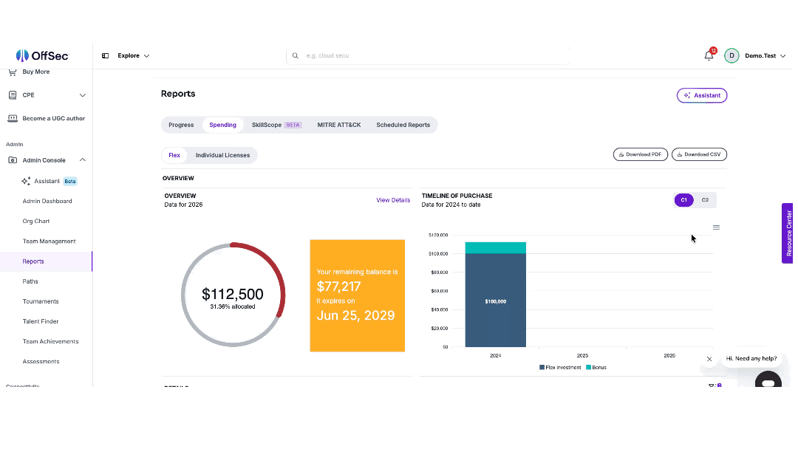Collapse the Admin Console section
Screen dimensions: 798x449
(x=83, y=160)
